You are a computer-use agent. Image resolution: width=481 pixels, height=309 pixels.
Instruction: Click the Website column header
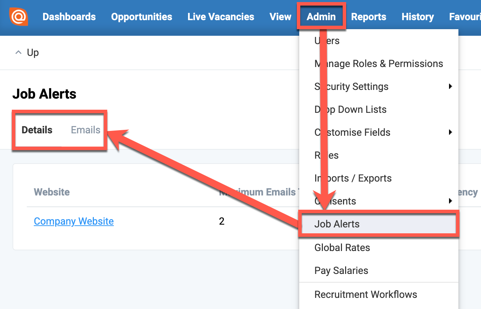coord(52,192)
